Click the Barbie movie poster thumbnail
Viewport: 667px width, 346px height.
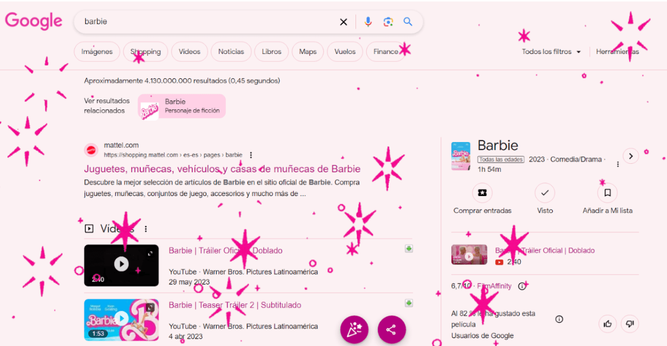coord(461,156)
